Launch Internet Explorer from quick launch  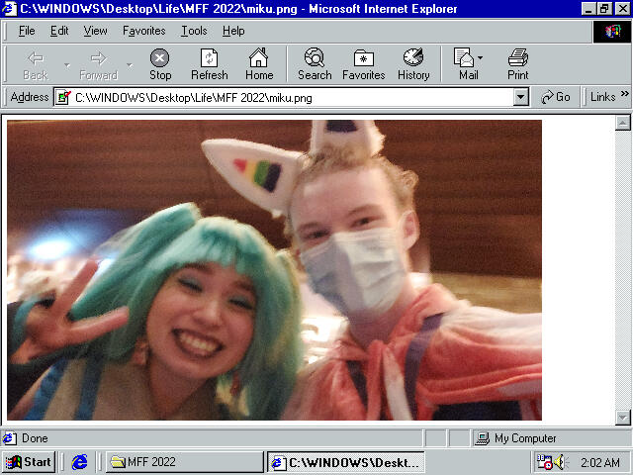click(x=80, y=462)
